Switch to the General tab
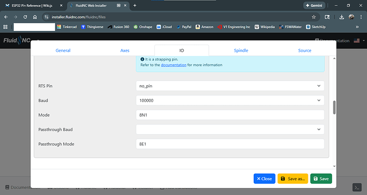The height and width of the screenshot is (195, 367). (x=63, y=51)
